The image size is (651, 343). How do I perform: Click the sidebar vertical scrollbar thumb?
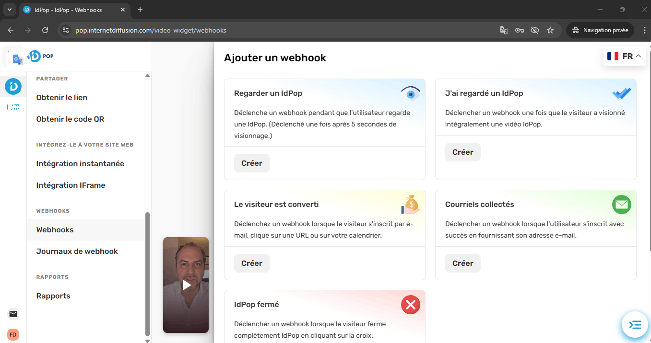[x=148, y=274]
